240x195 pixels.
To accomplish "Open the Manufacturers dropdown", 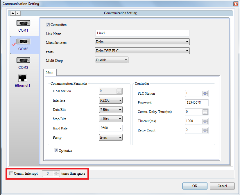I will pyautogui.click(x=187, y=41).
